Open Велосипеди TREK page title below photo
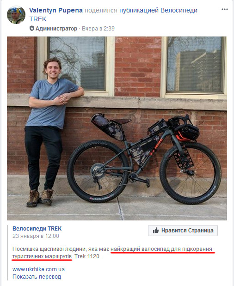Screen dimensions: 234x286 (37, 229)
